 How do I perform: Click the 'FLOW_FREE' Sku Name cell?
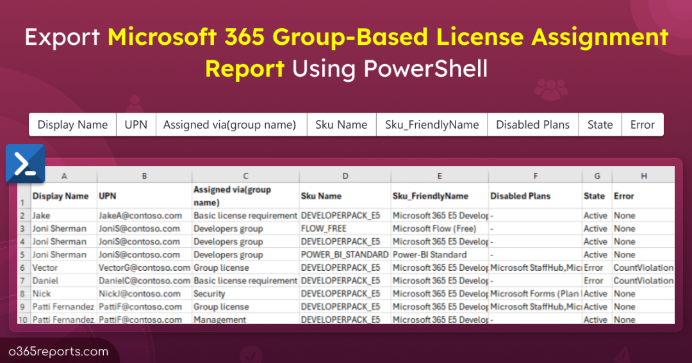(x=345, y=229)
